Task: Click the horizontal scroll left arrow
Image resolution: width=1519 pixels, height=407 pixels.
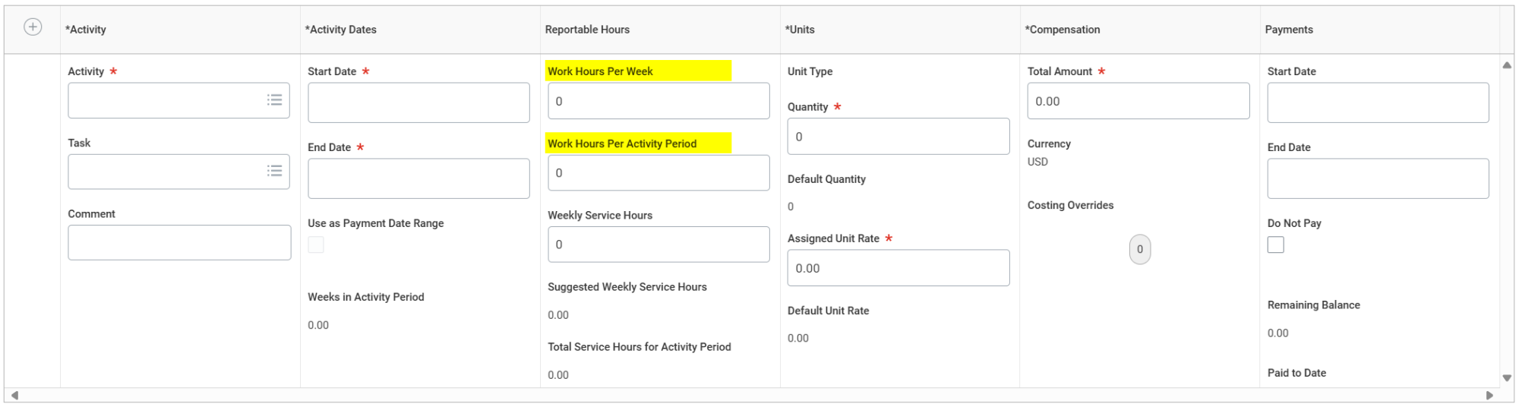Action: [14, 396]
